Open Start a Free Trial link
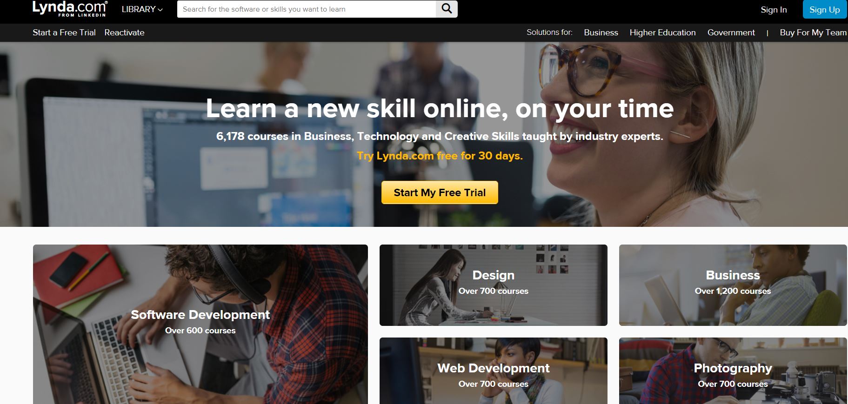 coord(64,33)
